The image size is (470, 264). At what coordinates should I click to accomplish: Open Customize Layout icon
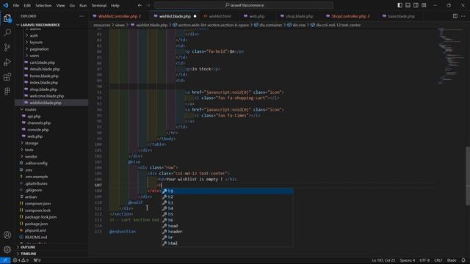[424, 5]
